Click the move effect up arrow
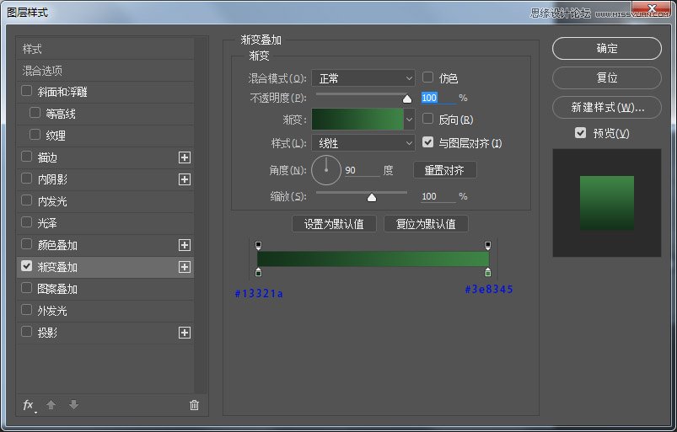The height and width of the screenshot is (432, 677). (51, 405)
